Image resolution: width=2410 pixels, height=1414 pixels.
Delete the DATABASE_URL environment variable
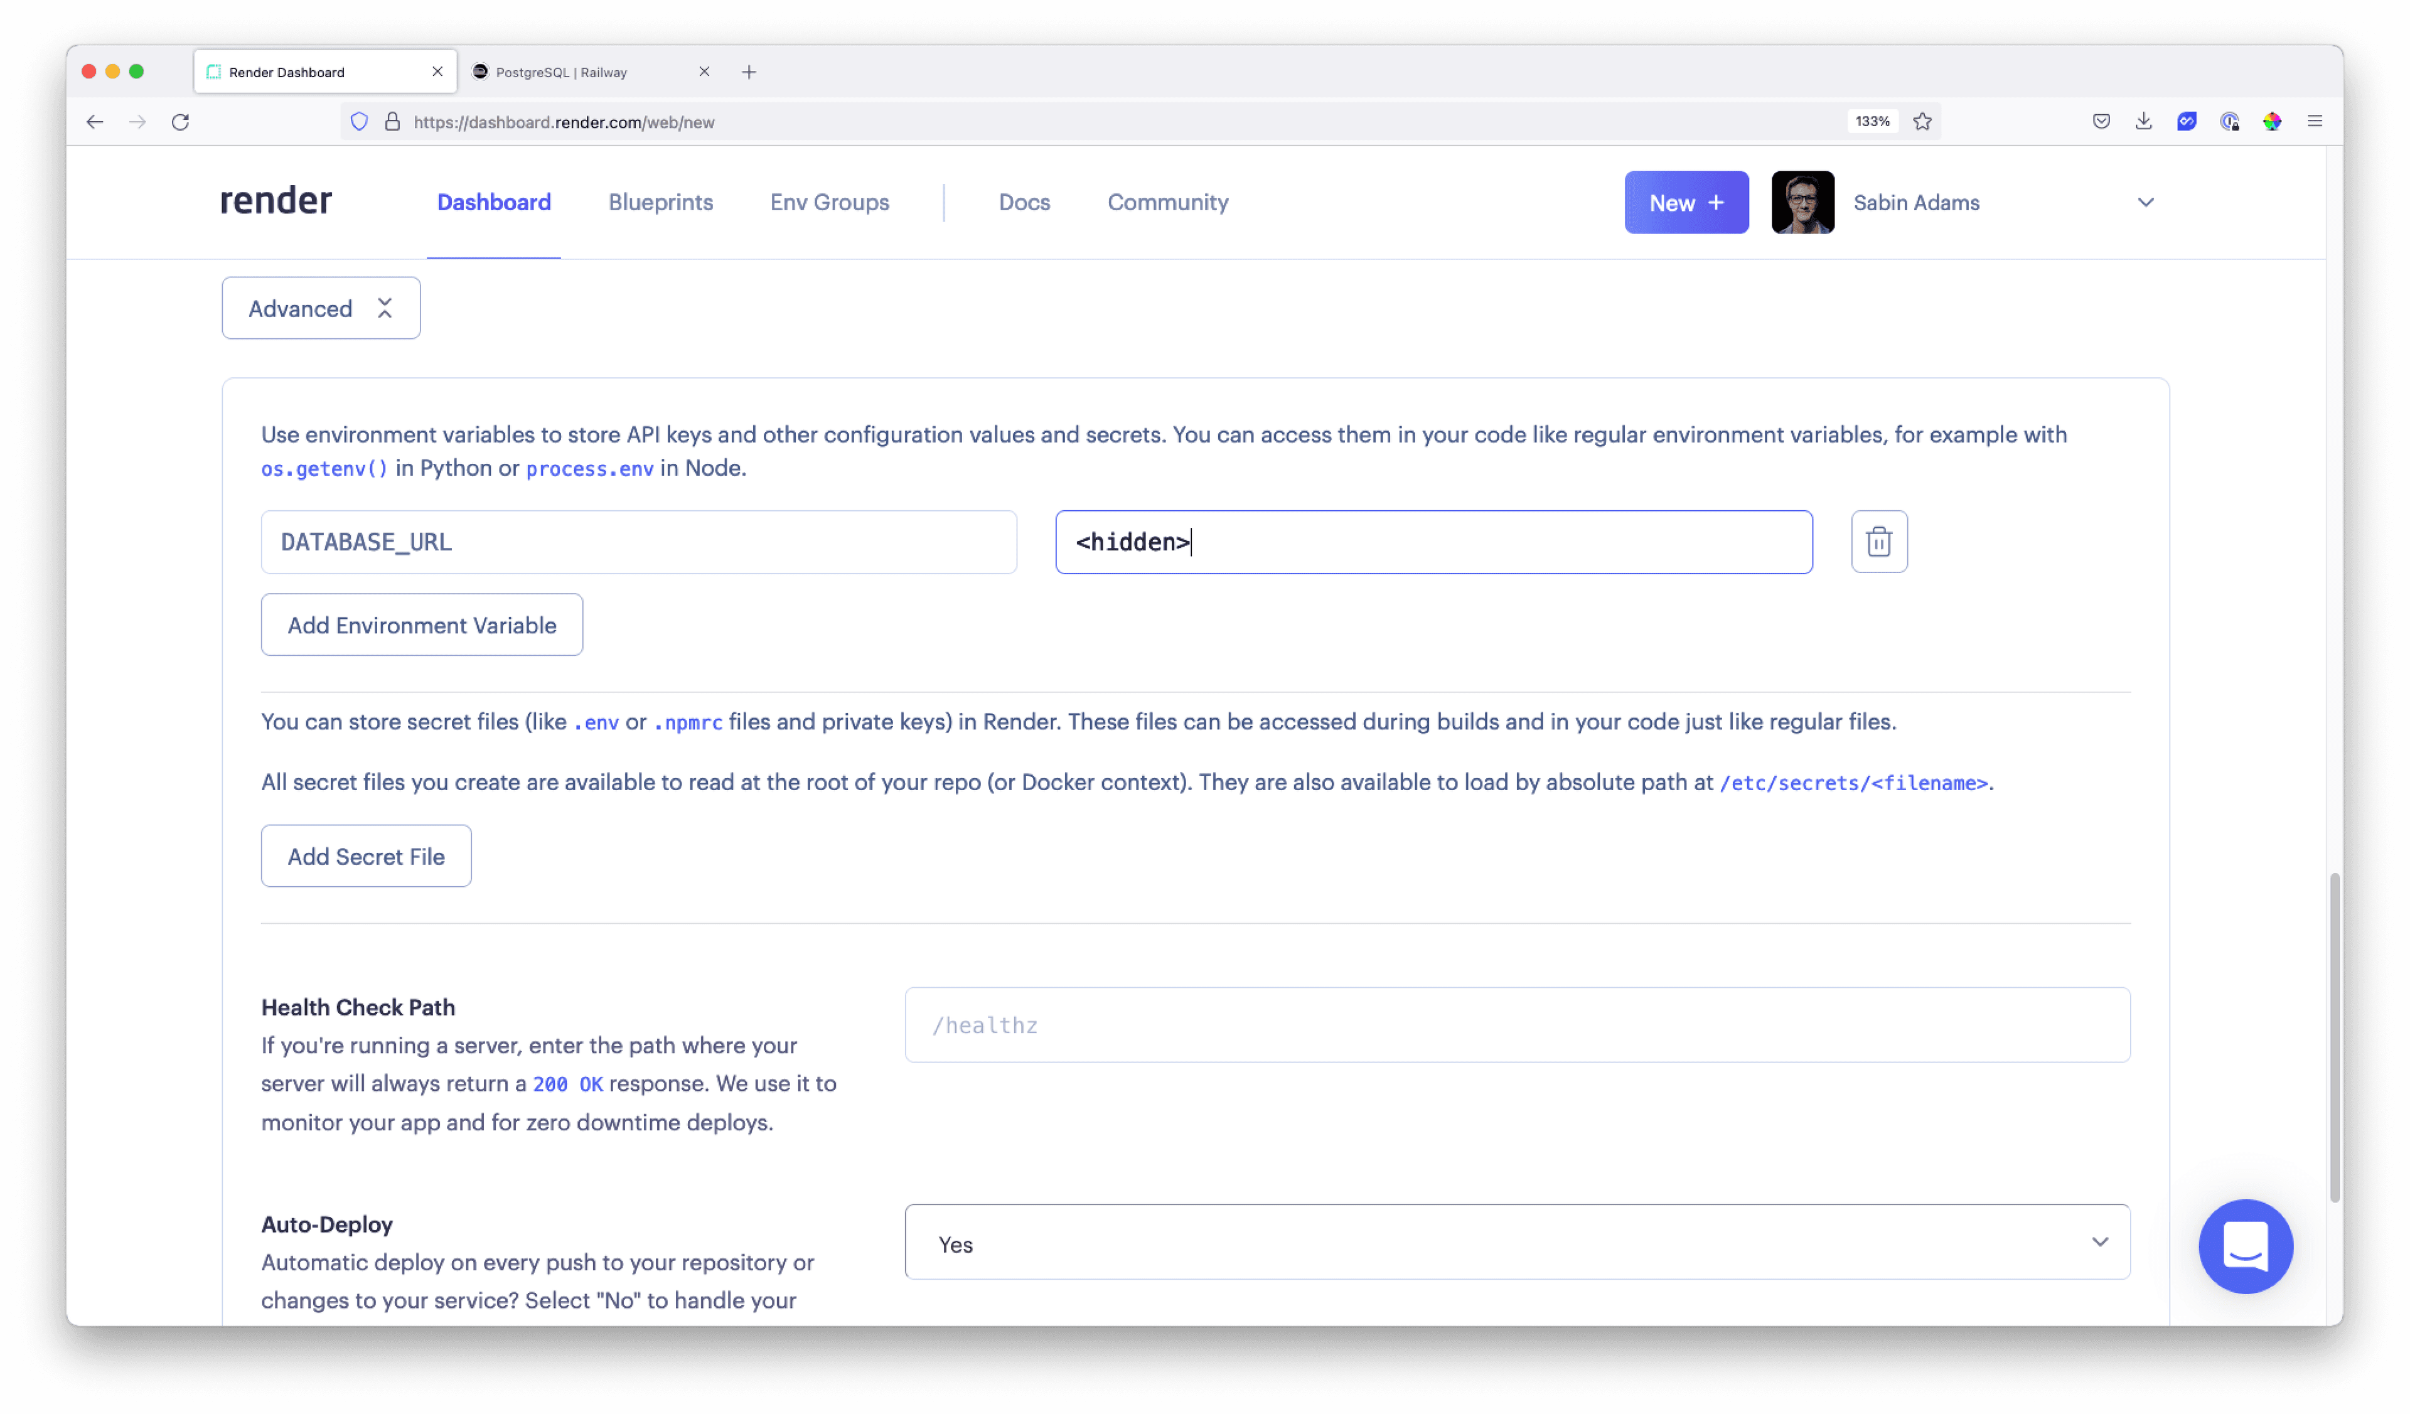pyautogui.click(x=1878, y=542)
